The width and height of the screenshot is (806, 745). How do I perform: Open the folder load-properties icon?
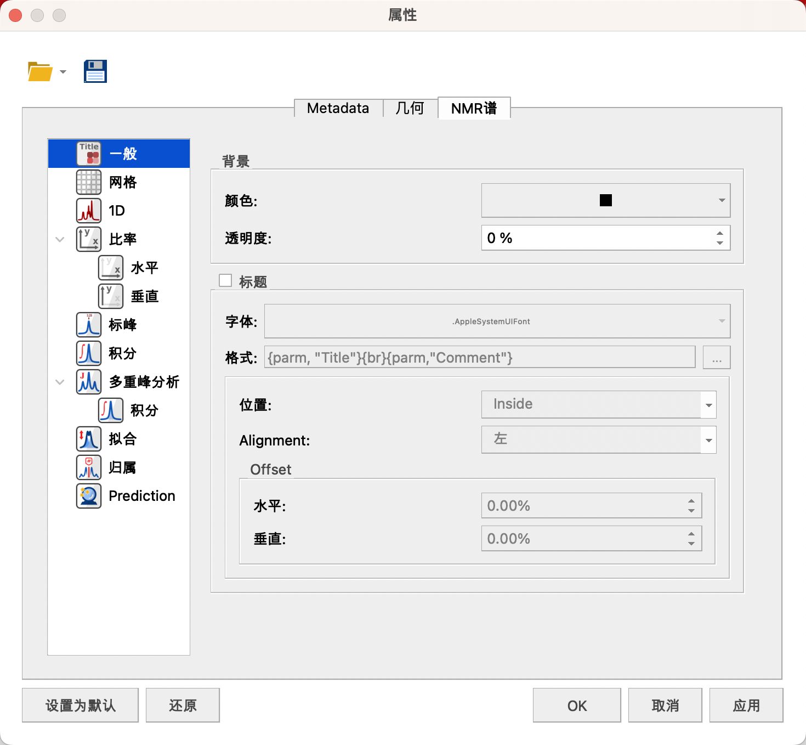tap(40, 72)
